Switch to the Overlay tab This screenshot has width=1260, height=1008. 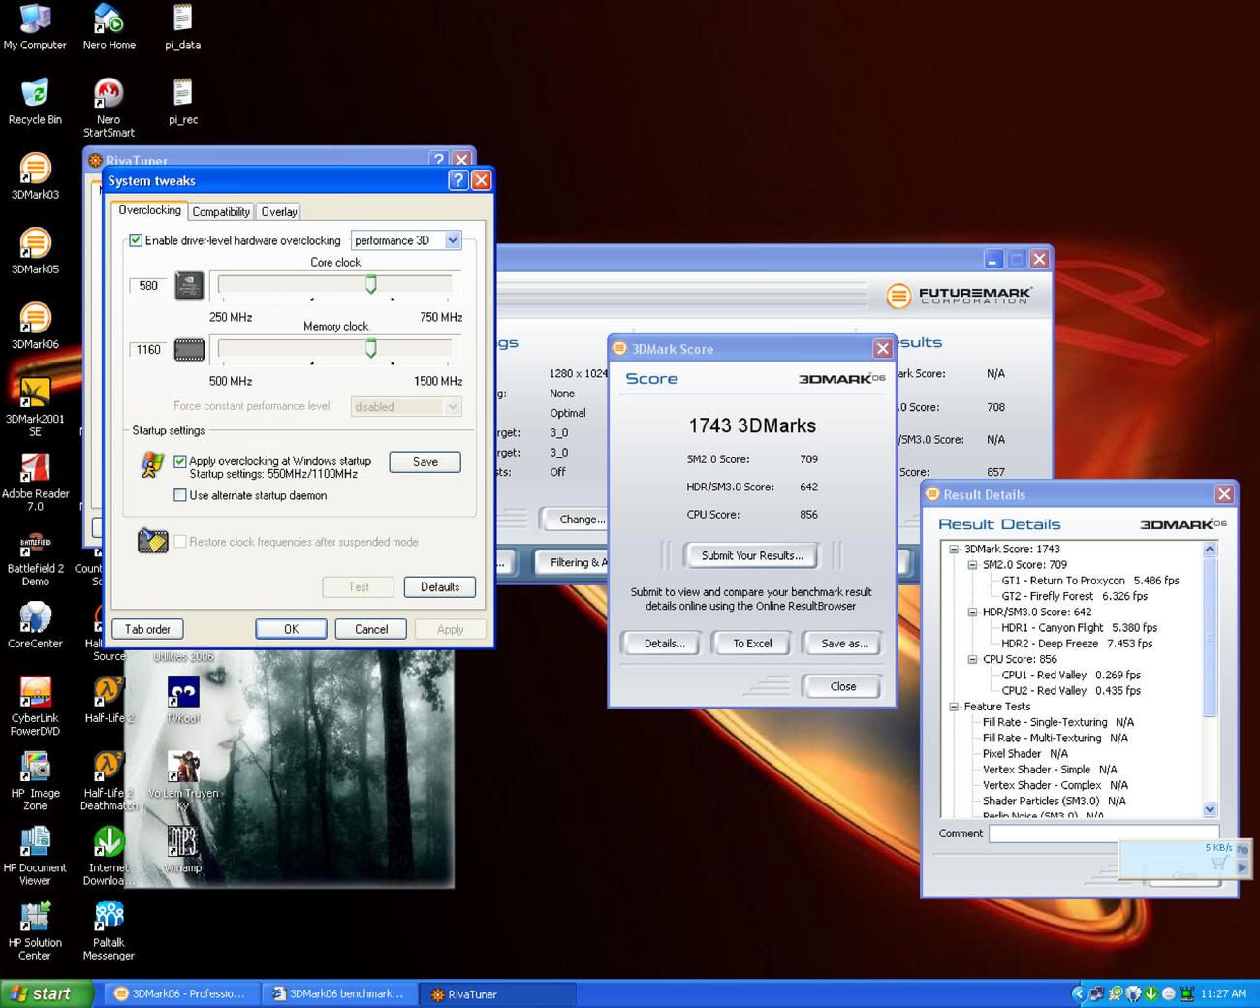[x=279, y=212]
